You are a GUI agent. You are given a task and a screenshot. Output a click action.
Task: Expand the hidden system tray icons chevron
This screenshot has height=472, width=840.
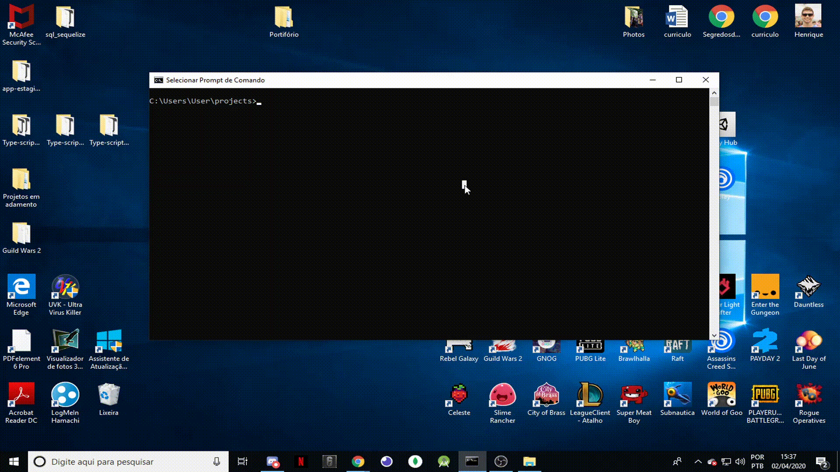(x=698, y=462)
